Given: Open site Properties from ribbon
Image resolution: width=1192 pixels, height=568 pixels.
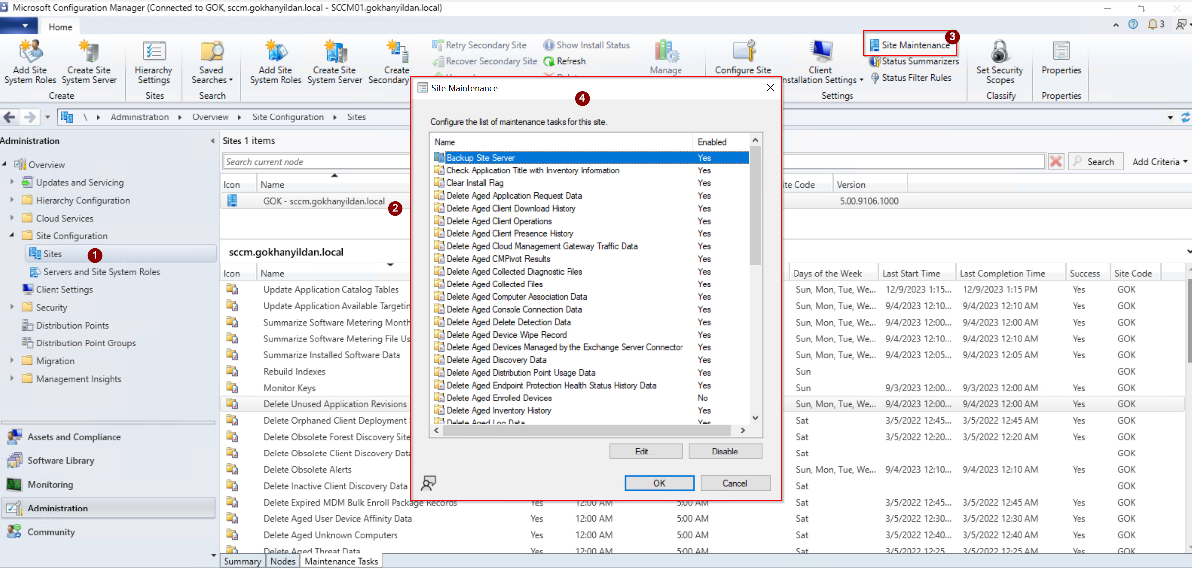Looking at the screenshot, I should (x=1061, y=57).
